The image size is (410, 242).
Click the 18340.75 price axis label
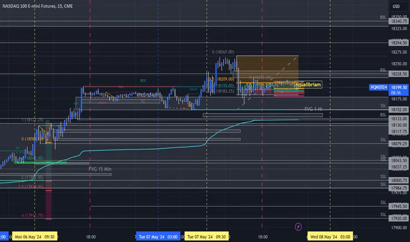[x=399, y=22]
